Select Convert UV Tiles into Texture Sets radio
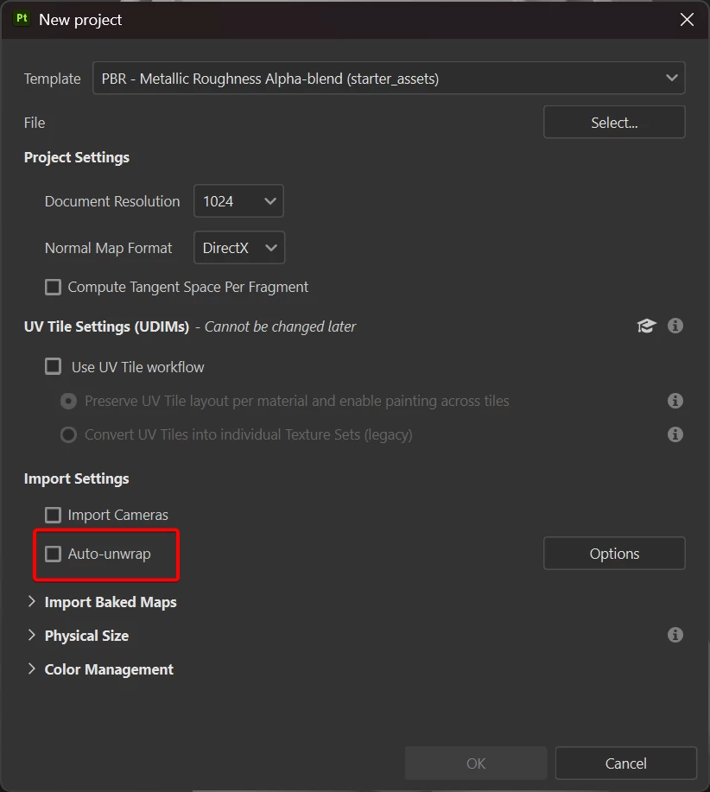This screenshot has height=792, width=710. click(x=69, y=434)
